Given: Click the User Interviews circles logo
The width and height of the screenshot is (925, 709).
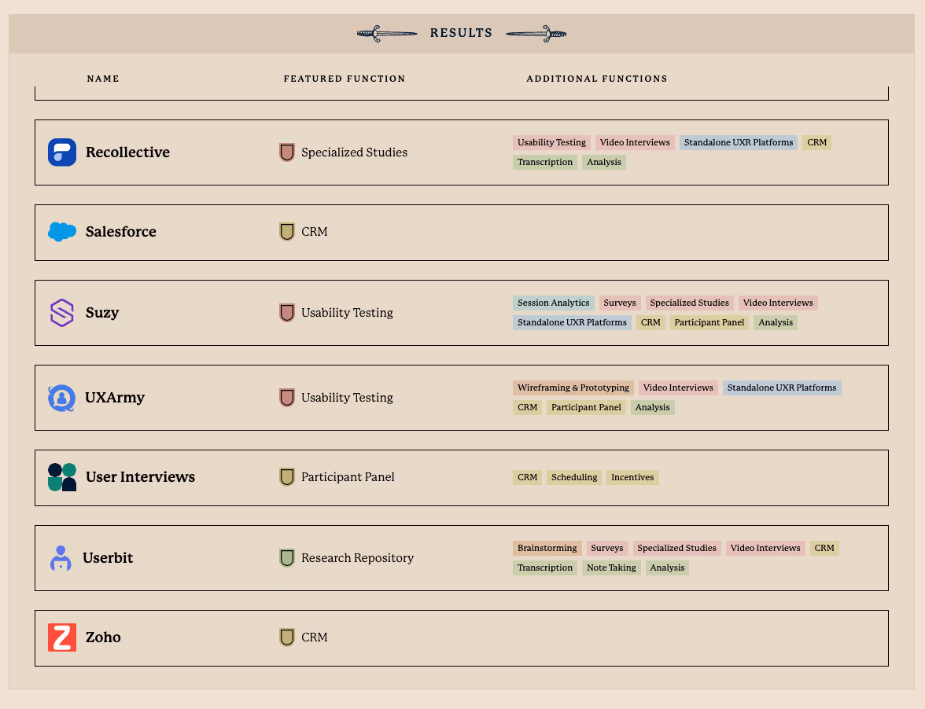Looking at the screenshot, I should (x=62, y=477).
